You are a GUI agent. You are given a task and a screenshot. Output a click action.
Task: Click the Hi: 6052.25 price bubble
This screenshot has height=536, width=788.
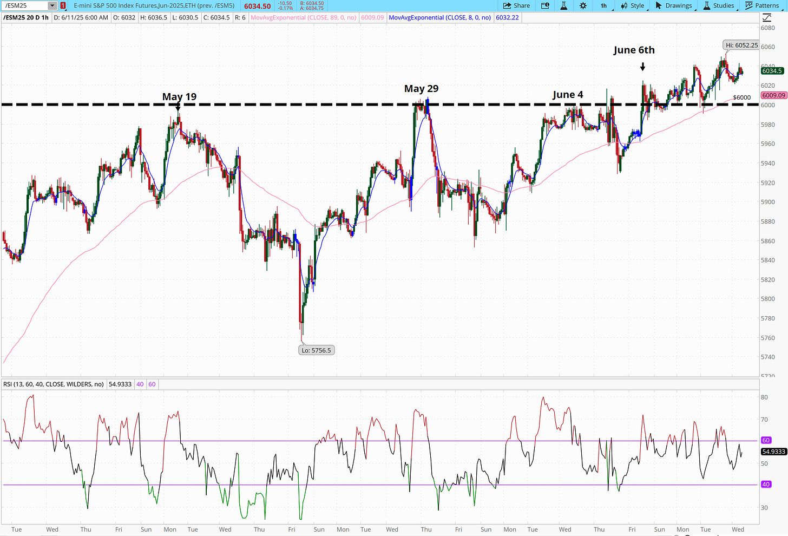tap(741, 45)
